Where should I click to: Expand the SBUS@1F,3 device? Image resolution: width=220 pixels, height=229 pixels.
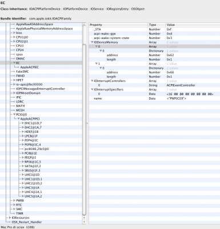pyautogui.click(x=23, y=171)
